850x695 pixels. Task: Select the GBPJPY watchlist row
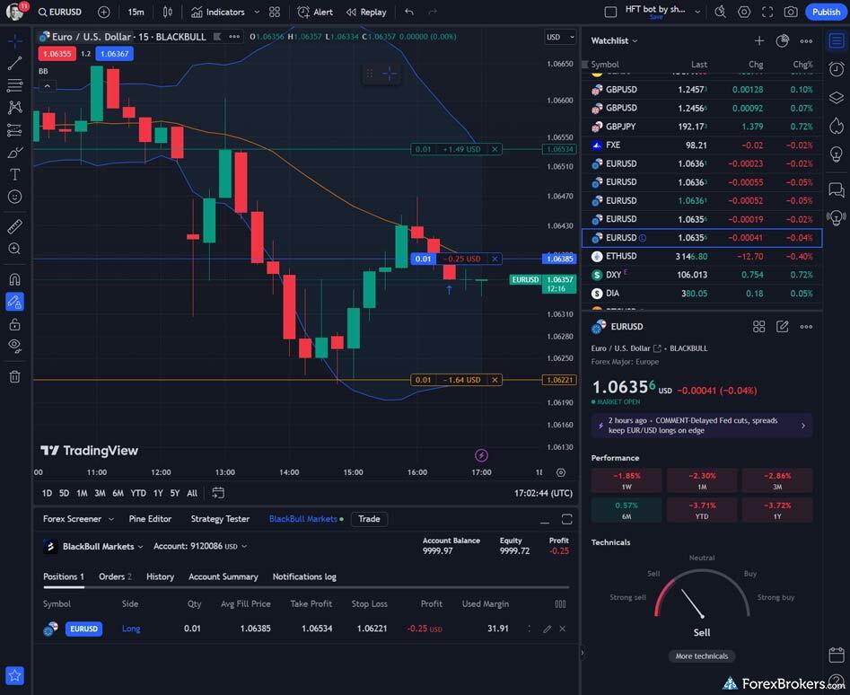pyautogui.click(x=702, y=127)
